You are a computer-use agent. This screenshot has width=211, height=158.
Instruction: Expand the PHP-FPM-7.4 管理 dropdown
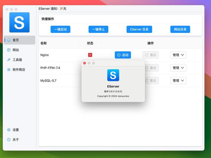click(x=178, y=68)
